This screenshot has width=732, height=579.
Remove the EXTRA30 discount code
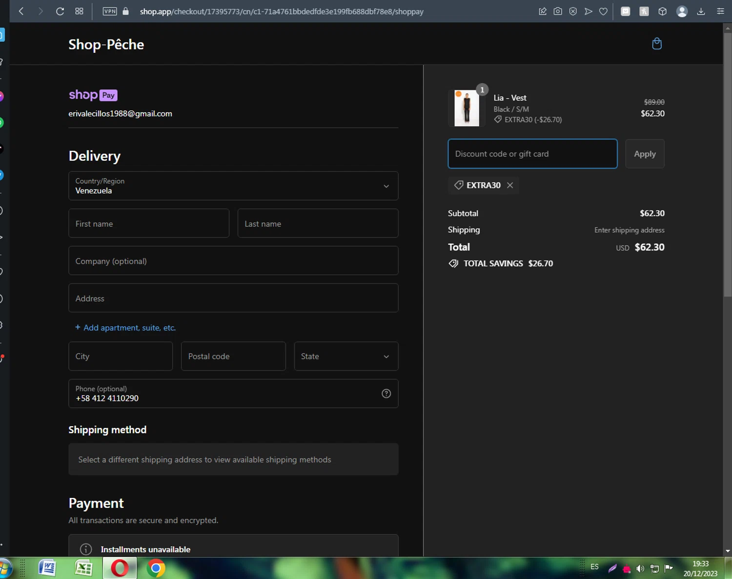pyautogui.click(x=510, y=185)
